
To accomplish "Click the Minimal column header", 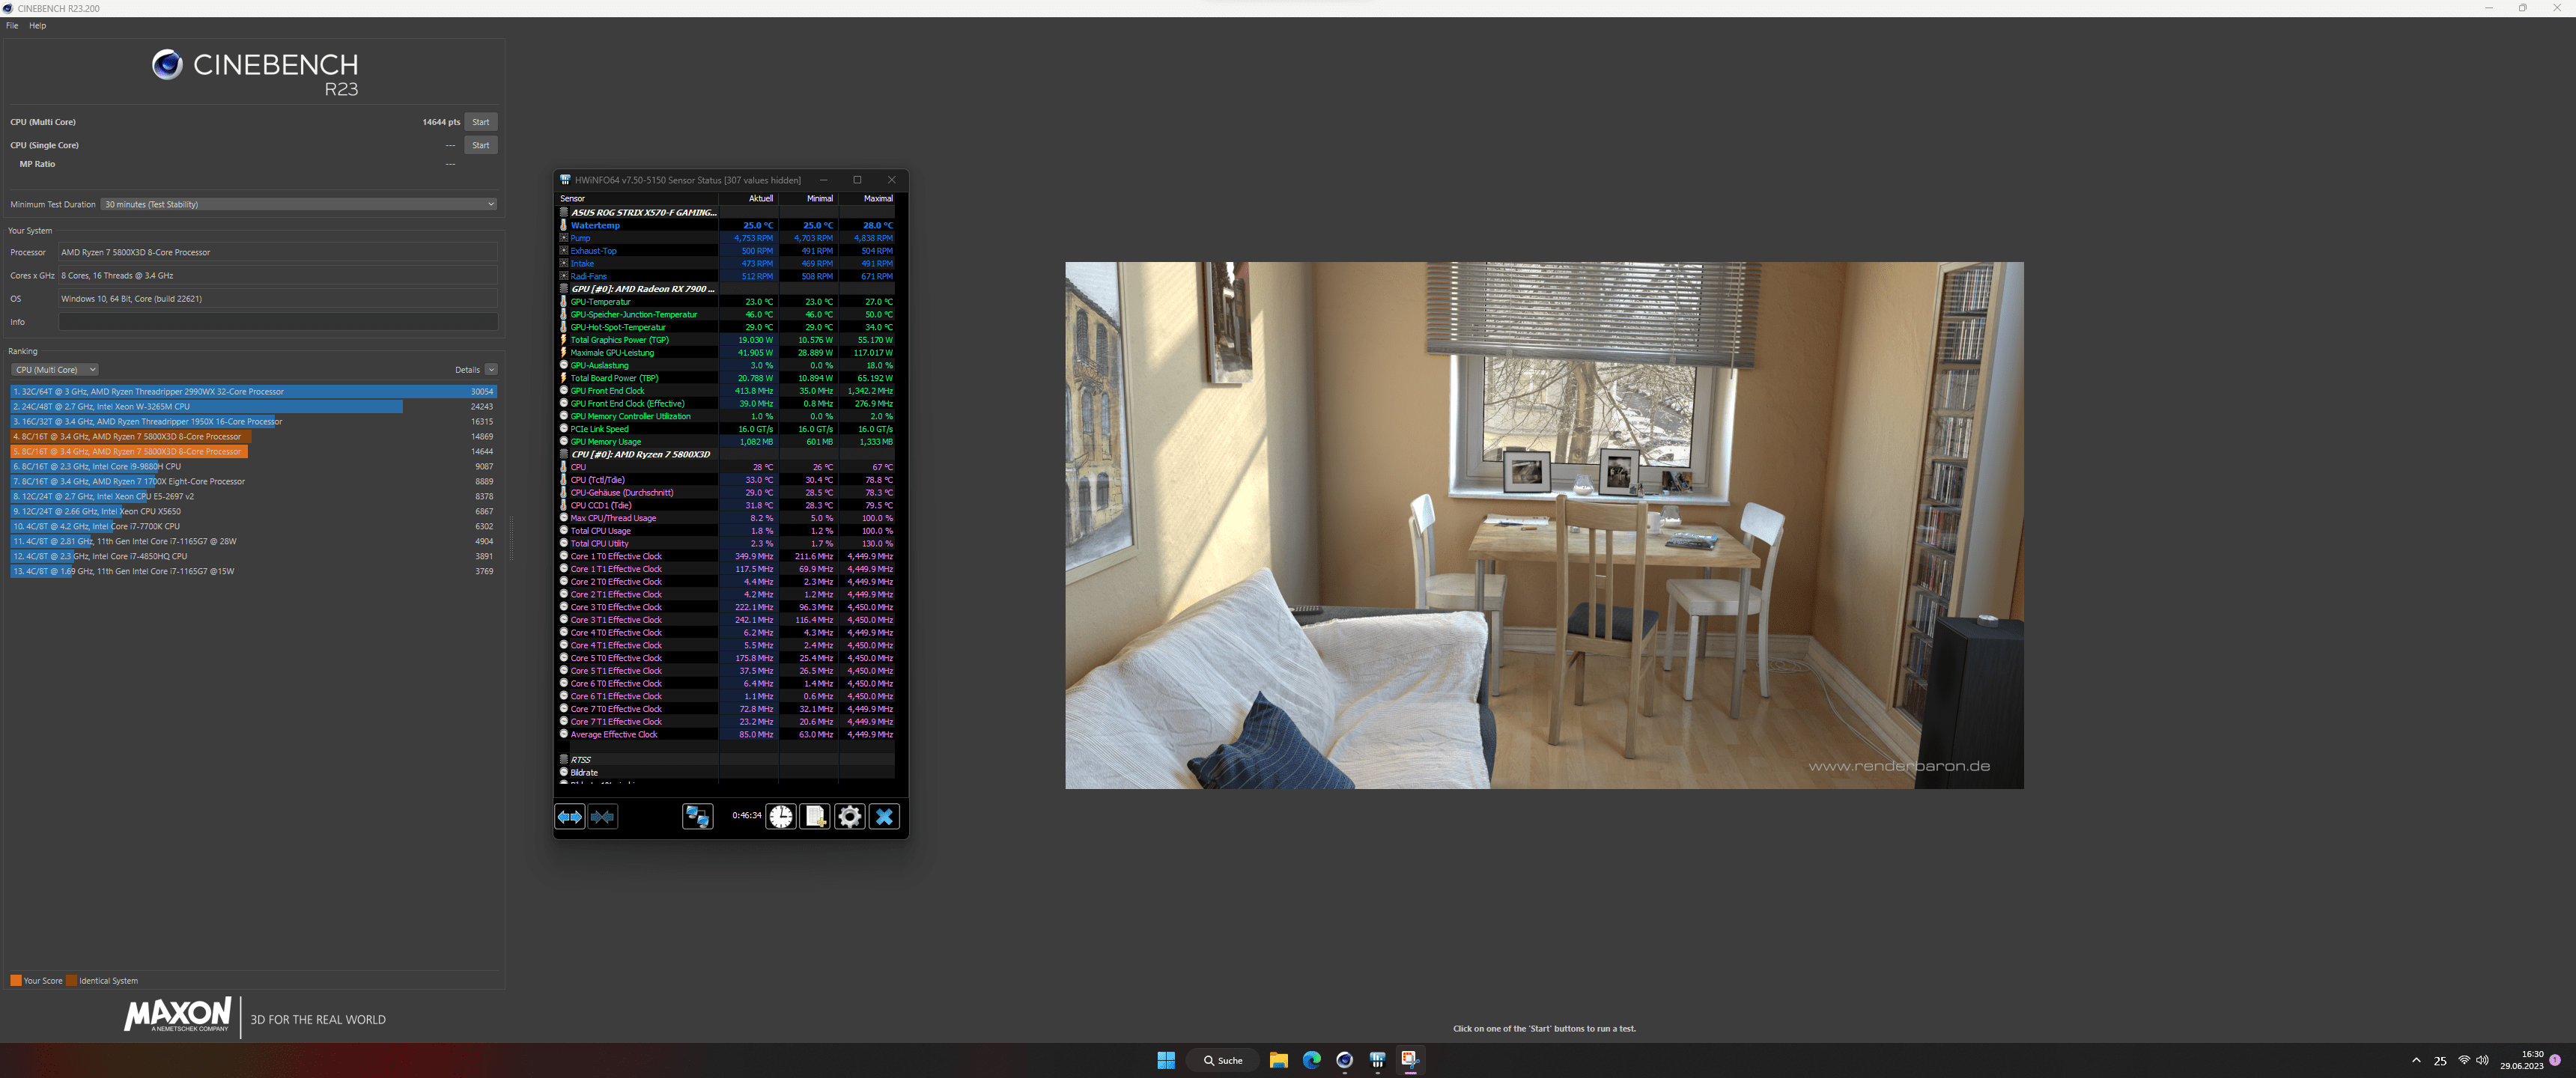I will pyautogui.click(x=808, y=198).
